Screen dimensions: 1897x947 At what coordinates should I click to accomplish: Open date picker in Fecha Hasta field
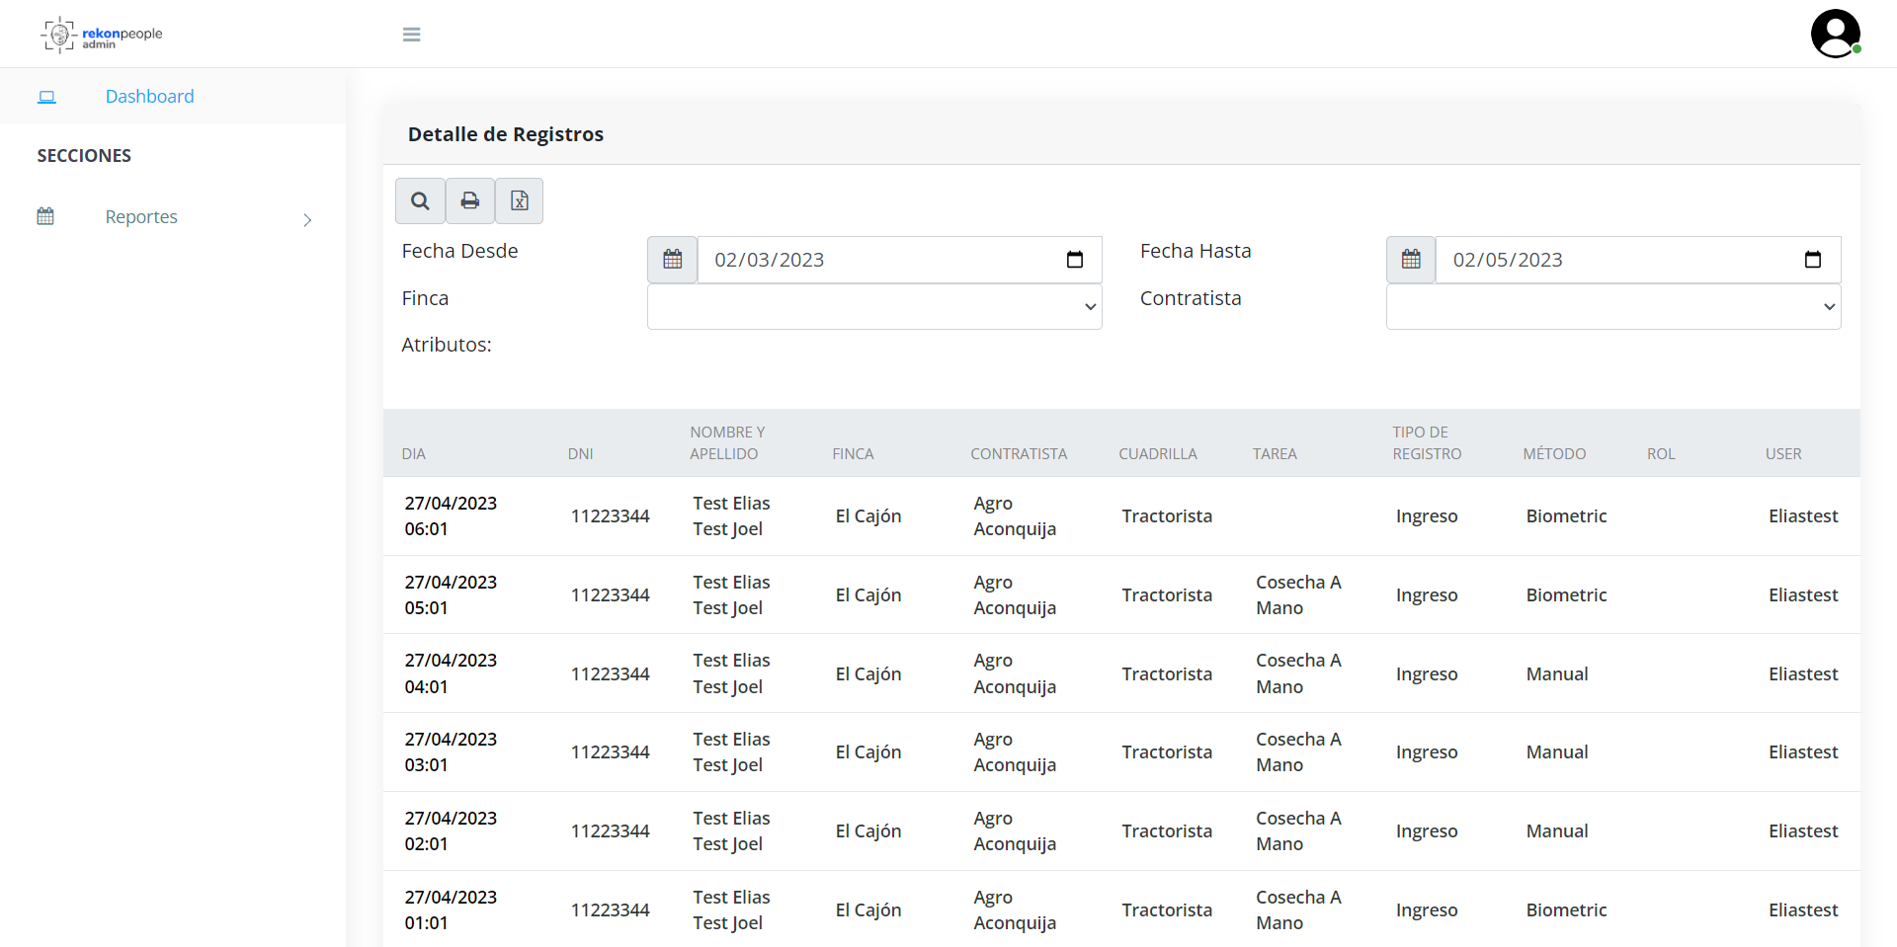1813,260
